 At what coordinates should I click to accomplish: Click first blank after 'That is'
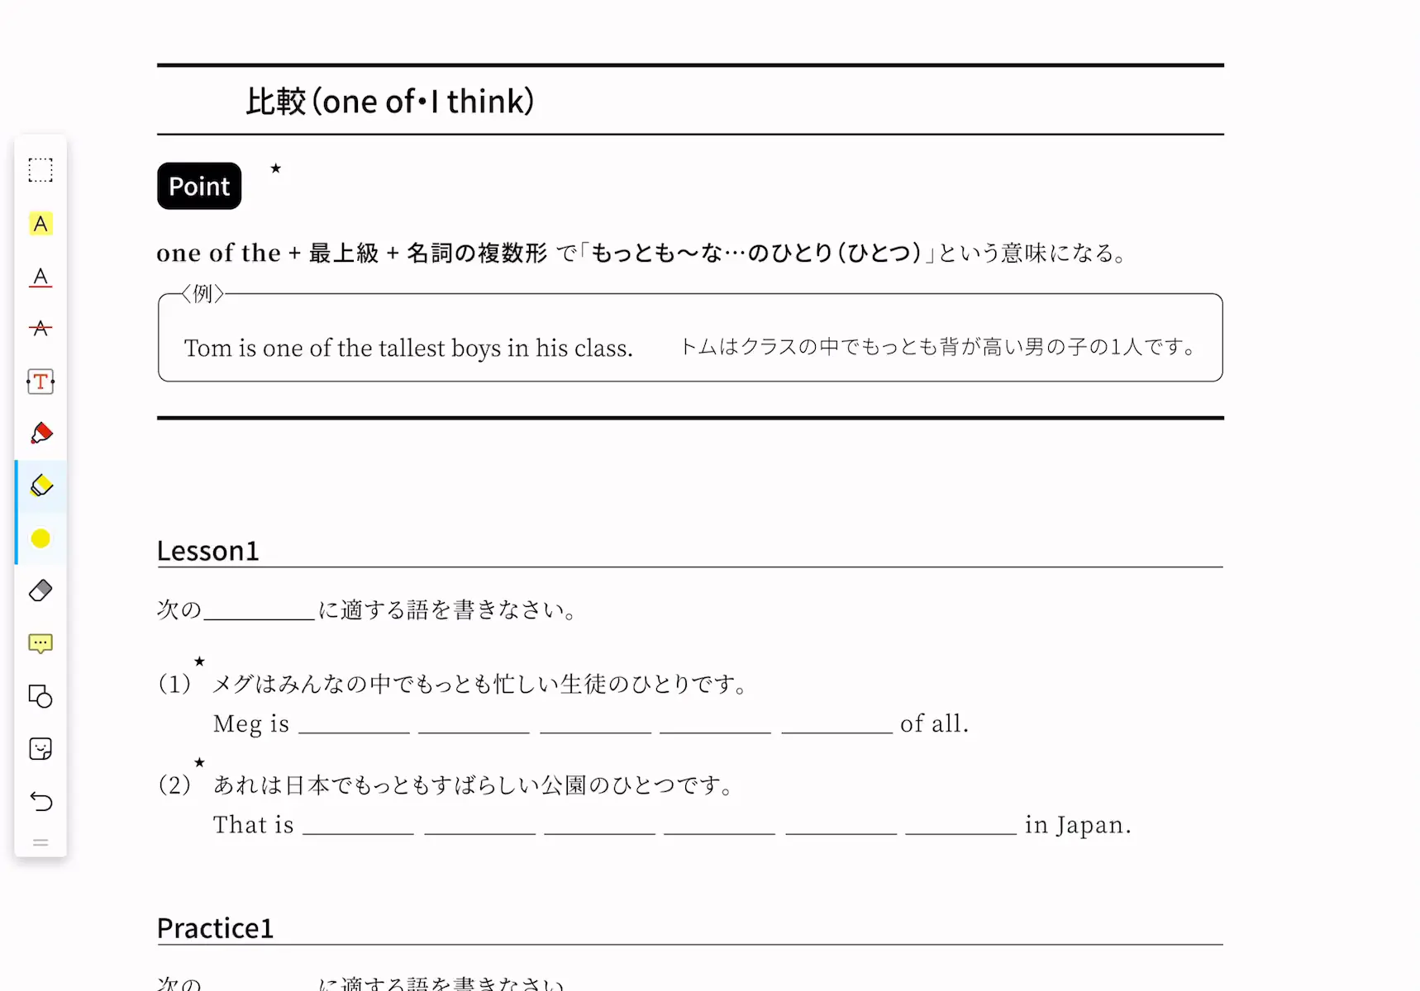[358, 825]
